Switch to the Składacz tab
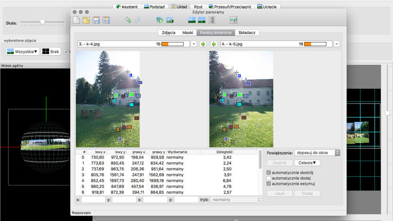This screenshot has width=393, height=221. [x=247, y=33]
